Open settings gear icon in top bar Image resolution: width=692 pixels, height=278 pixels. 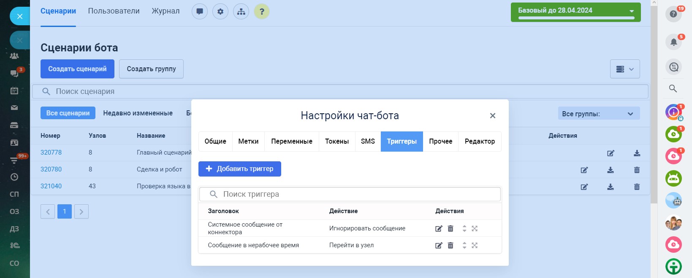220,11
